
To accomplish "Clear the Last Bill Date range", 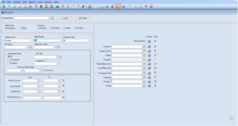I will pos(63,91).
